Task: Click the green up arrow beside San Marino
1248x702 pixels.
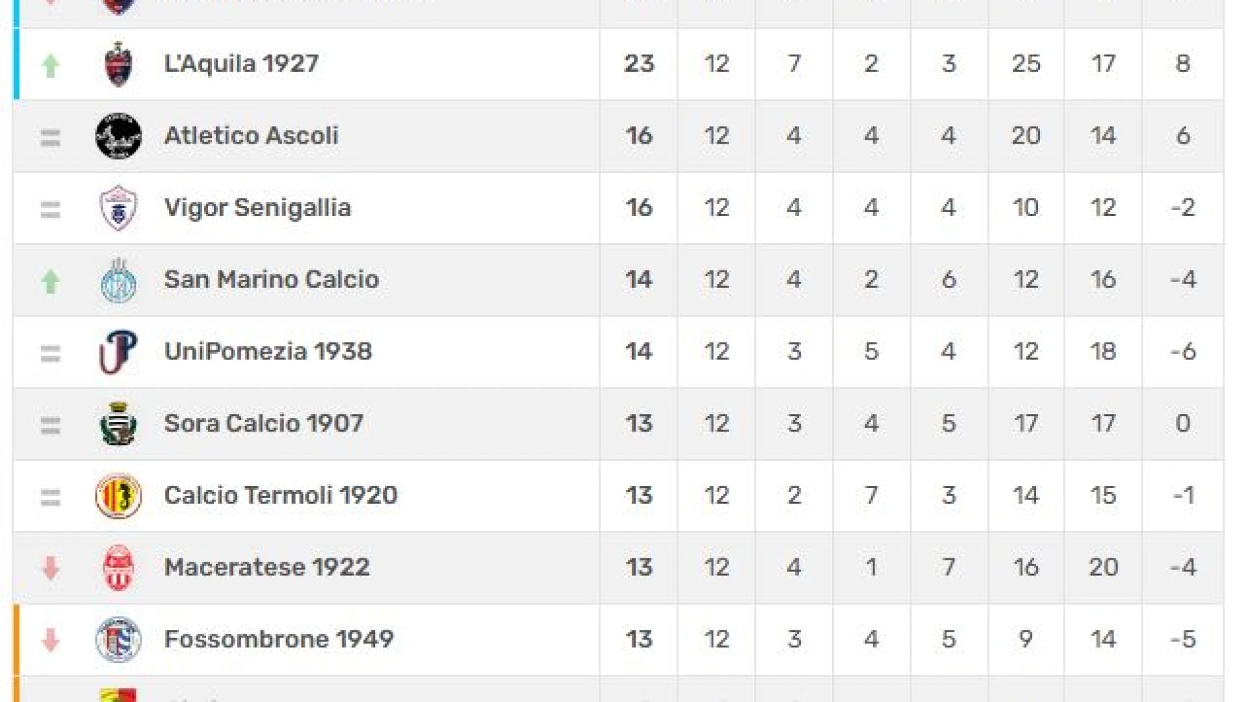Action: [x=51, y=281]
